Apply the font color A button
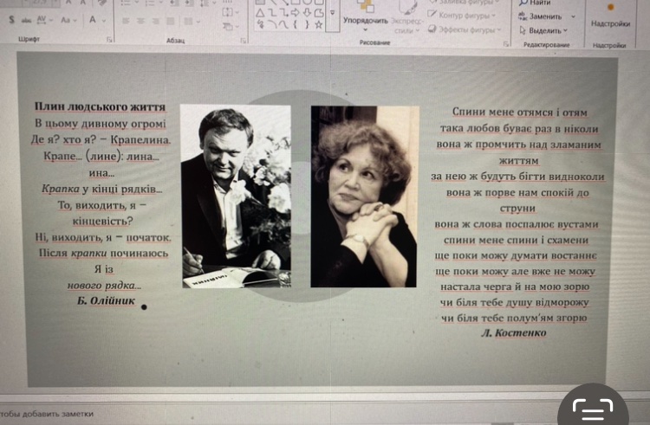 point(93,19)
